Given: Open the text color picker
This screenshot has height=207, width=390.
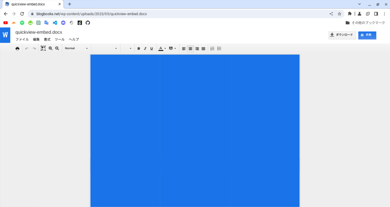Looking at the screenshot, I should pos(162,48).
